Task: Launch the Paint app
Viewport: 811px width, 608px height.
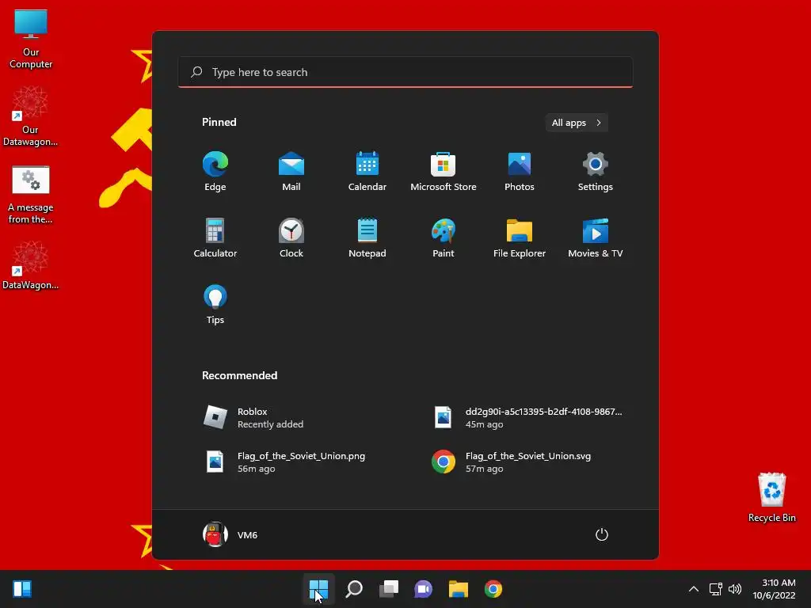Action: (444, 237)
